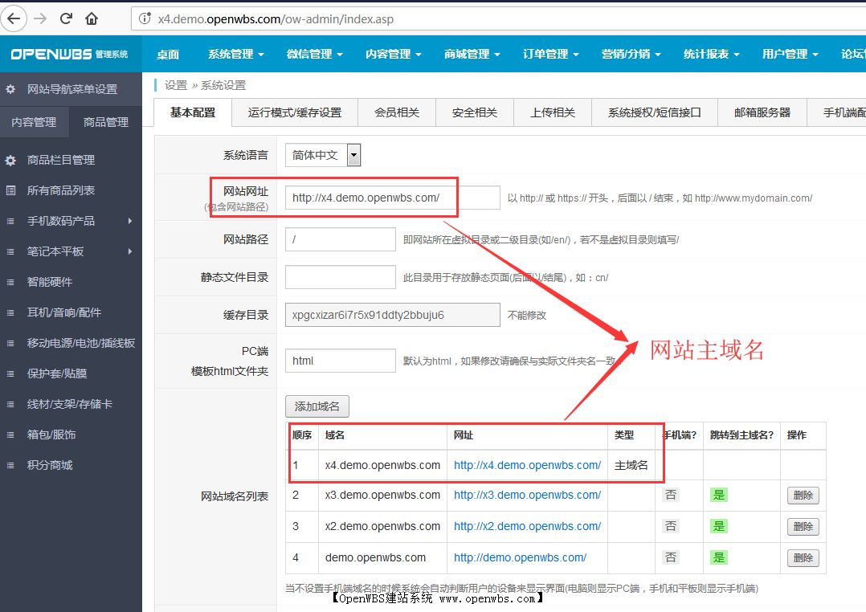Viewport: 866px width, 612px height.
Task: Click the page info icon in address bar
Action: pos(144,17)
